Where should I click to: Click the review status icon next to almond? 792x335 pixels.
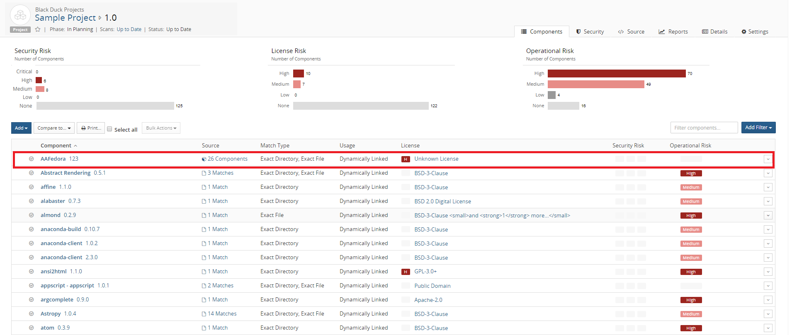coord(31,215)
